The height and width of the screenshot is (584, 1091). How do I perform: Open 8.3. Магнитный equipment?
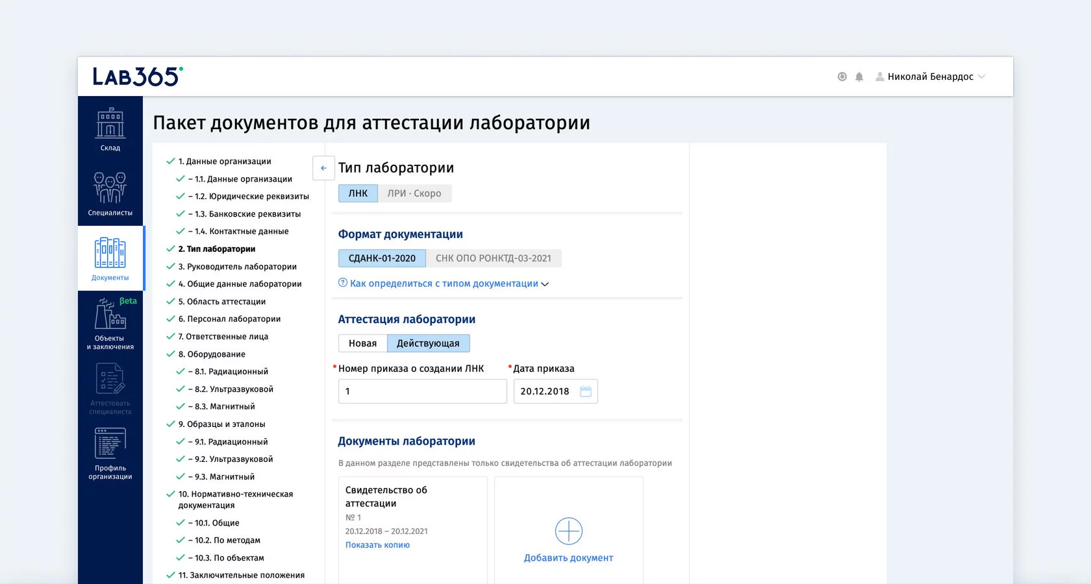click(x=221, y=407)
